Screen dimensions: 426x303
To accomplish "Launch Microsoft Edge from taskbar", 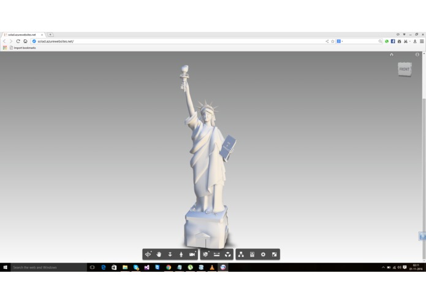I will 103,267.
